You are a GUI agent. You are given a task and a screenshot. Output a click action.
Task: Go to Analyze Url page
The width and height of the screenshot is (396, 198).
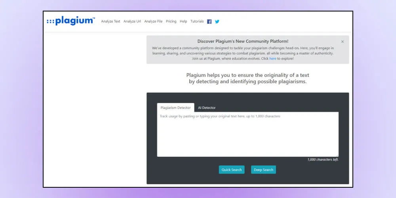pos(132,21)
